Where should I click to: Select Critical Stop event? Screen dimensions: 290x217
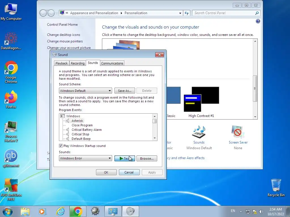coord(80,134)
